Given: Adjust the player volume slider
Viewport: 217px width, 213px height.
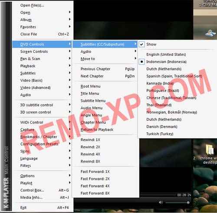Looking at the screenshot, I should pyautogui.click(x=178, y=203).
